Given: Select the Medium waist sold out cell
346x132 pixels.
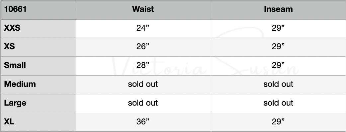Looking at the screenshot, I should (x=143, y=84).
